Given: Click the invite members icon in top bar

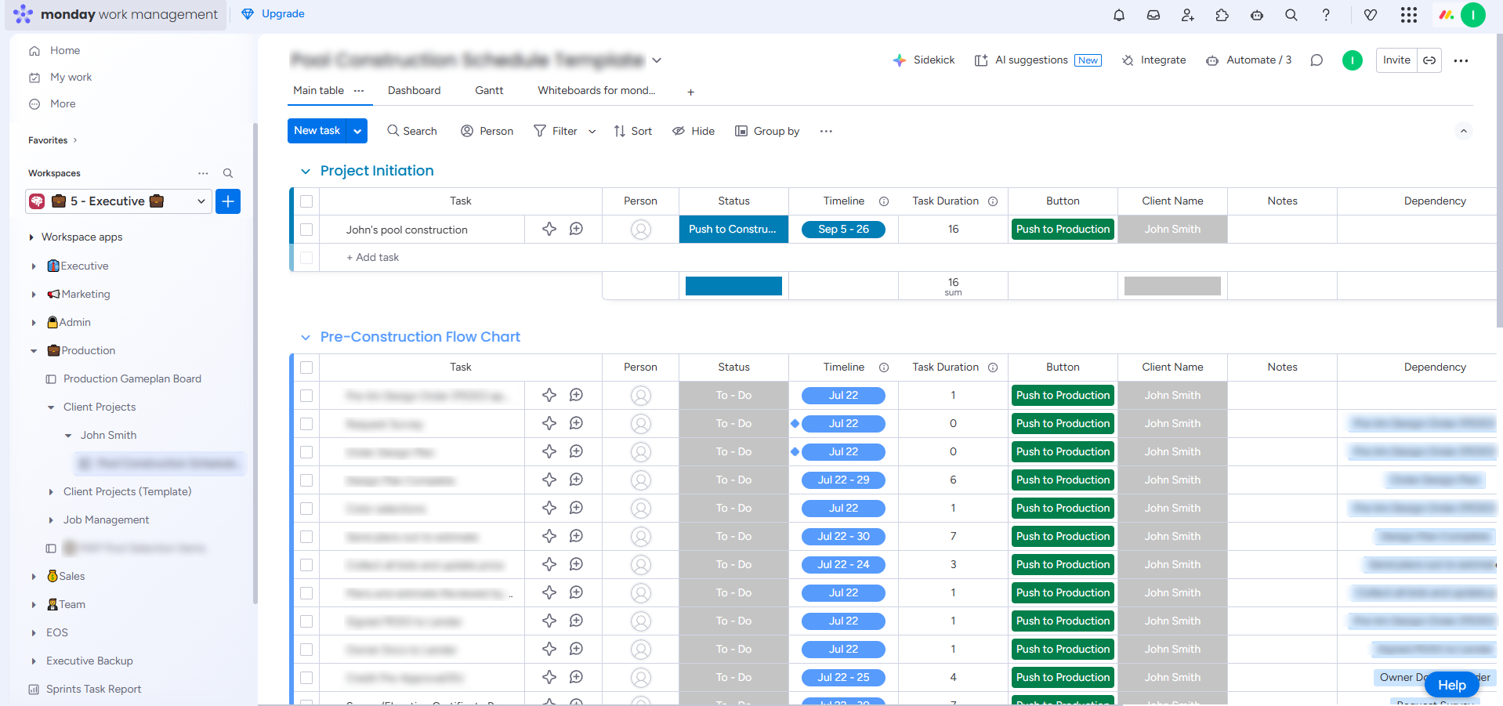Looking at the screenshot, I should [x=1188, y=15].
